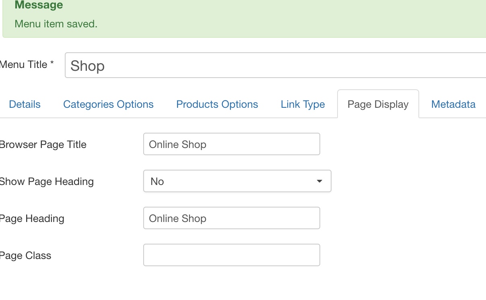Click the Menu Title label
Image resolution: width=486 pixels, height=300 pixels.
click(23, 64)
